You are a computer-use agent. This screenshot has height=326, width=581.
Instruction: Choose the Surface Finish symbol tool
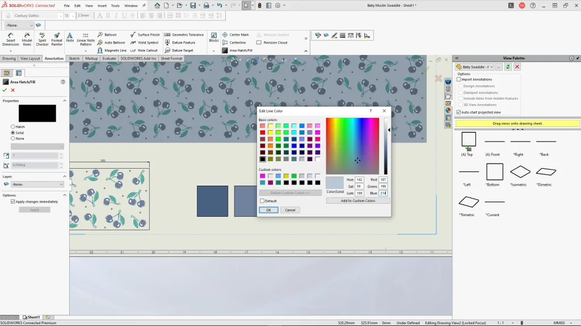pyautogui.click(x=145, y=35)
